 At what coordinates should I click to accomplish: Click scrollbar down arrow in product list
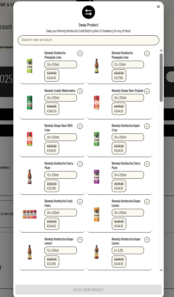[x=161, y=270]
